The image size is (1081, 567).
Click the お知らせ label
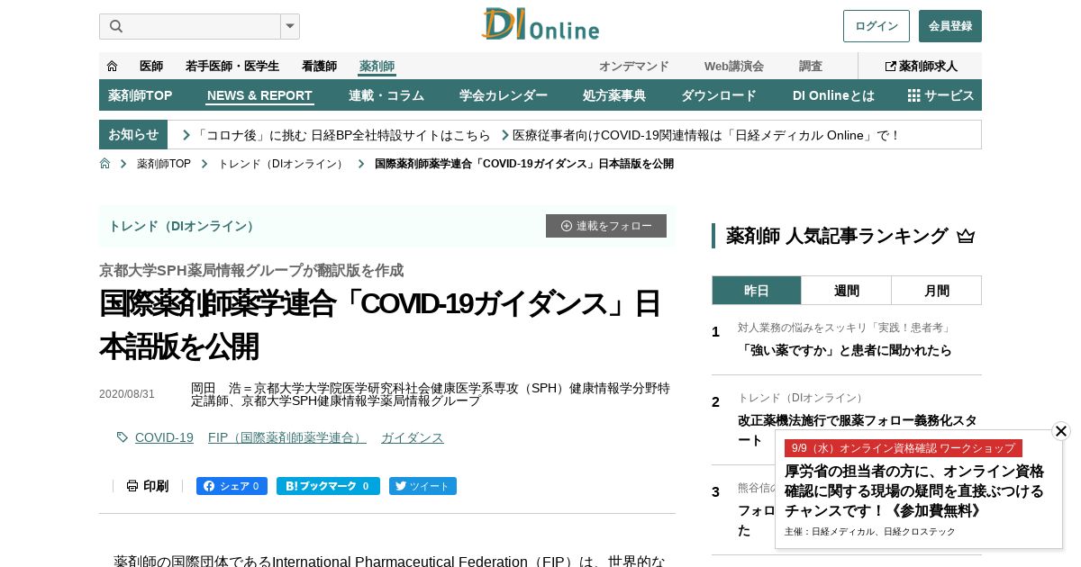[x=133, y=135]
